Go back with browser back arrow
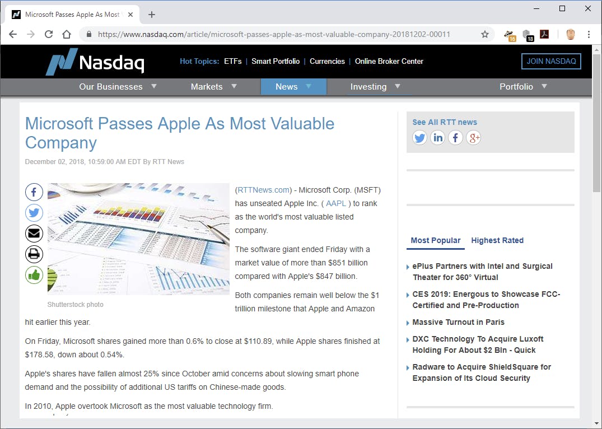 [13, 34]
